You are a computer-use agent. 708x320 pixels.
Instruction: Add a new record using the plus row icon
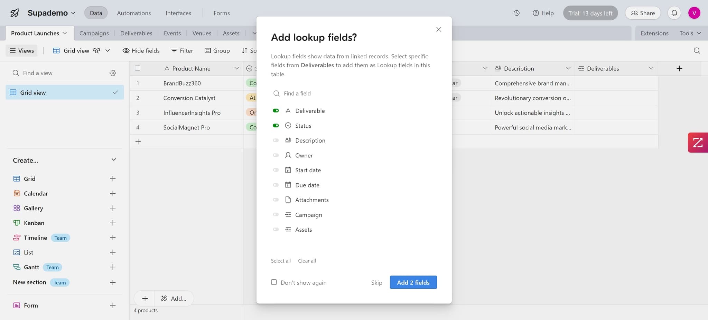click(138, 142)
